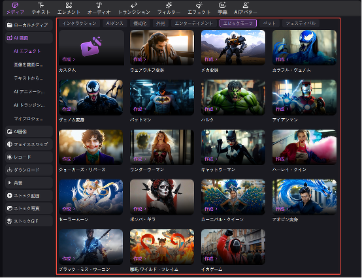Select マイプロジェクト sidebar entry

pos(28,119)
